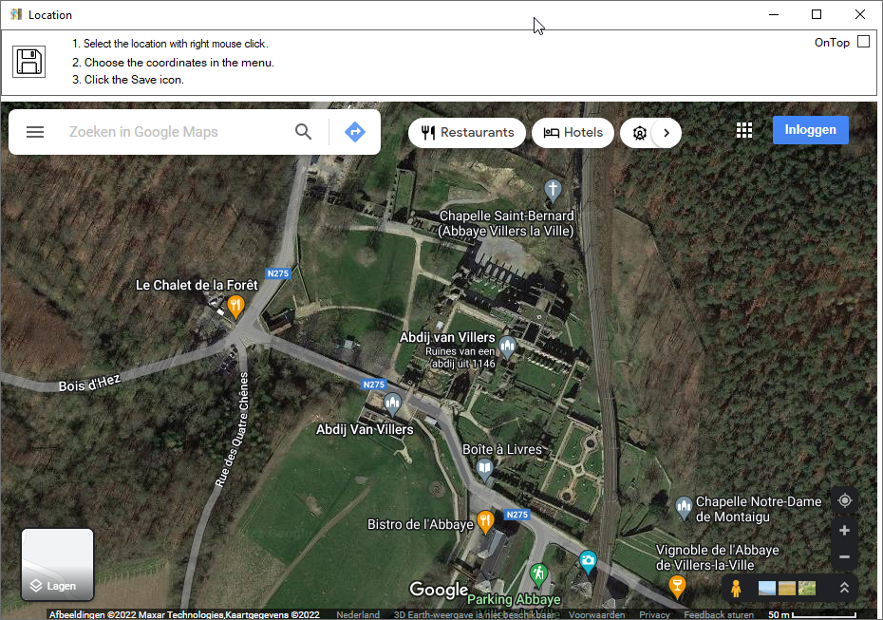Open the Google apps grid icon
Screen dimensions: 883x620
point(744,130)
